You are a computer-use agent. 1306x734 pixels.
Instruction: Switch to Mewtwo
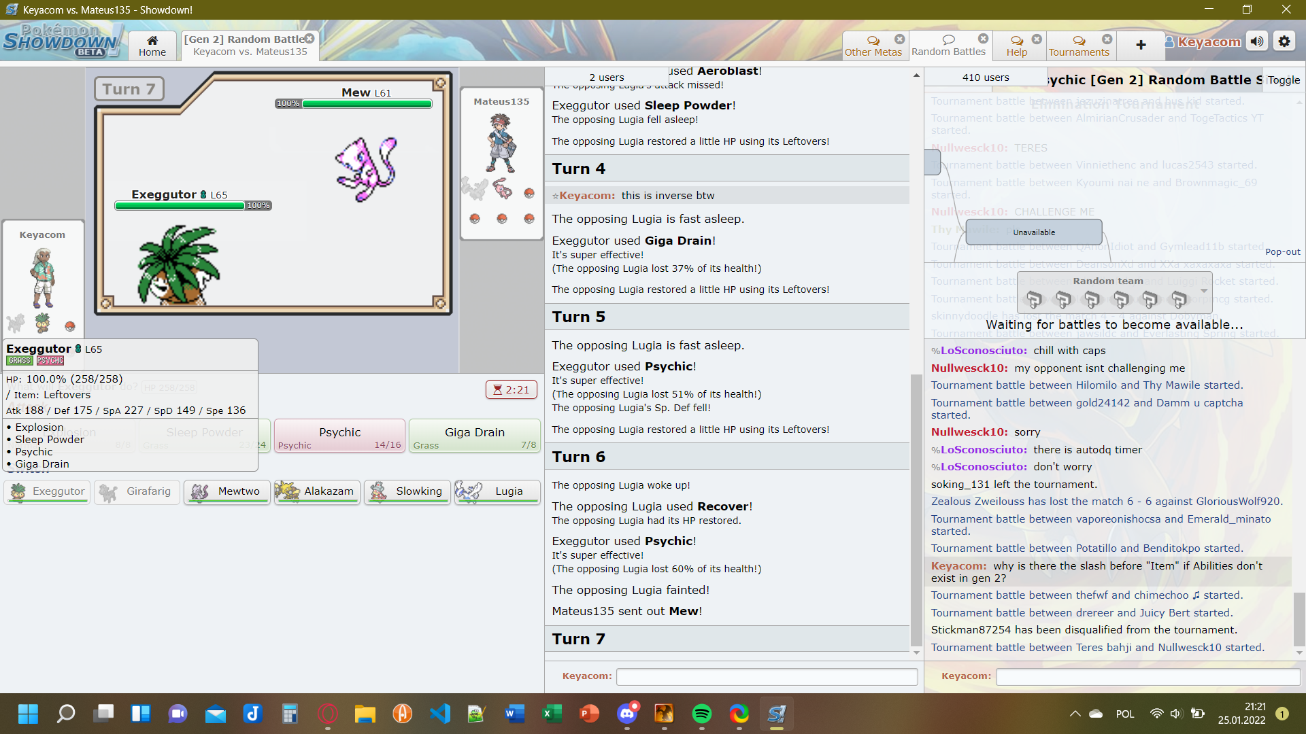click(227, 491)
